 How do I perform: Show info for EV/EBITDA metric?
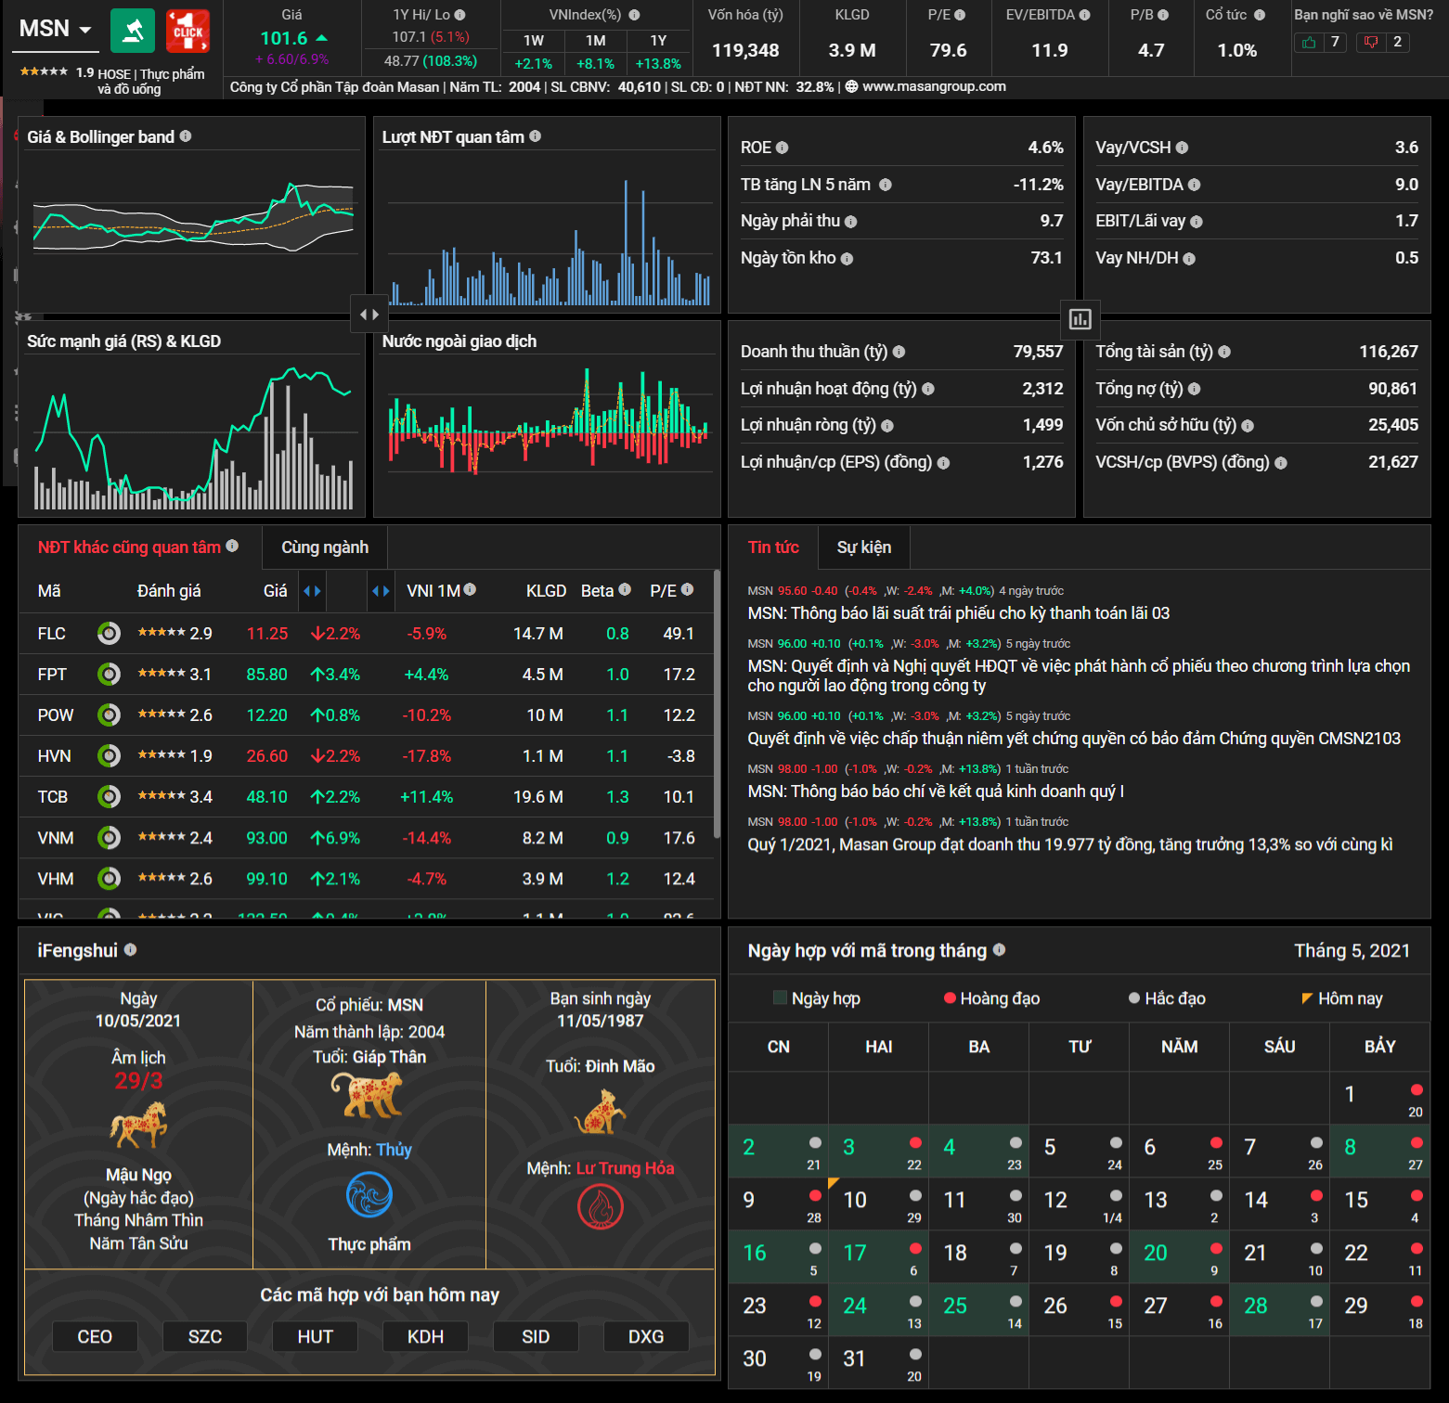[x=1084, y=15]
